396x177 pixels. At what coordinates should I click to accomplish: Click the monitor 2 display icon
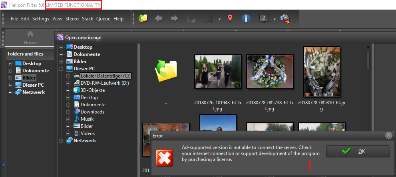[x=264, y=18]
